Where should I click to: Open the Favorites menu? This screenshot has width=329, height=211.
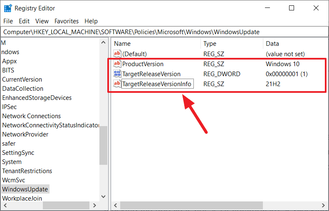(x=67, y=21)
